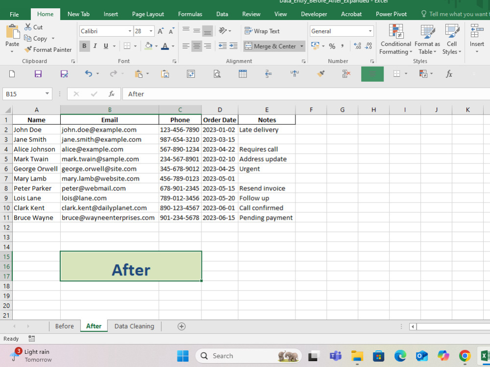Apply the green fill color bucket

tap(149, 46)
